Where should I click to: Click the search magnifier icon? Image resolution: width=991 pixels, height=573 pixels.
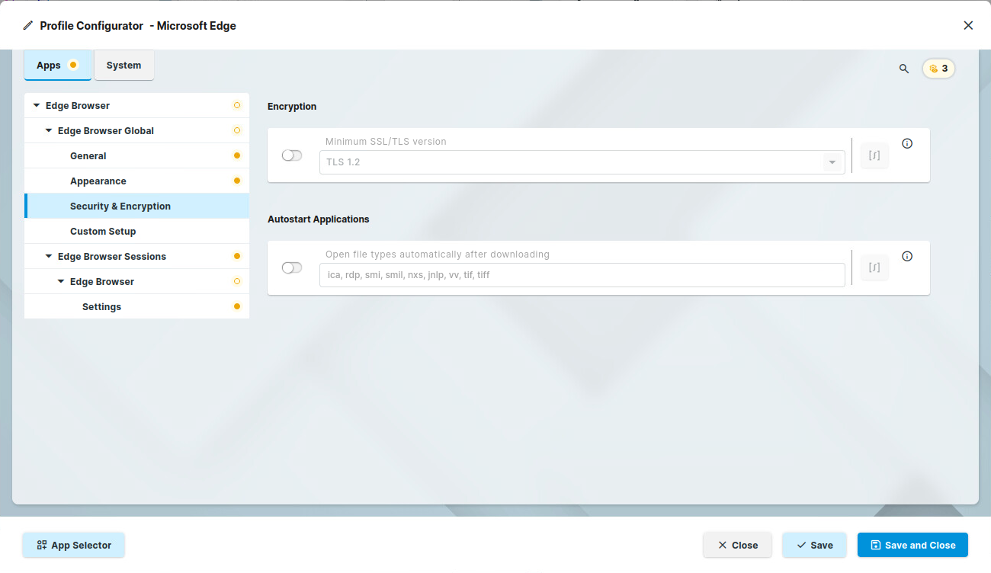[x=904, y=69]
